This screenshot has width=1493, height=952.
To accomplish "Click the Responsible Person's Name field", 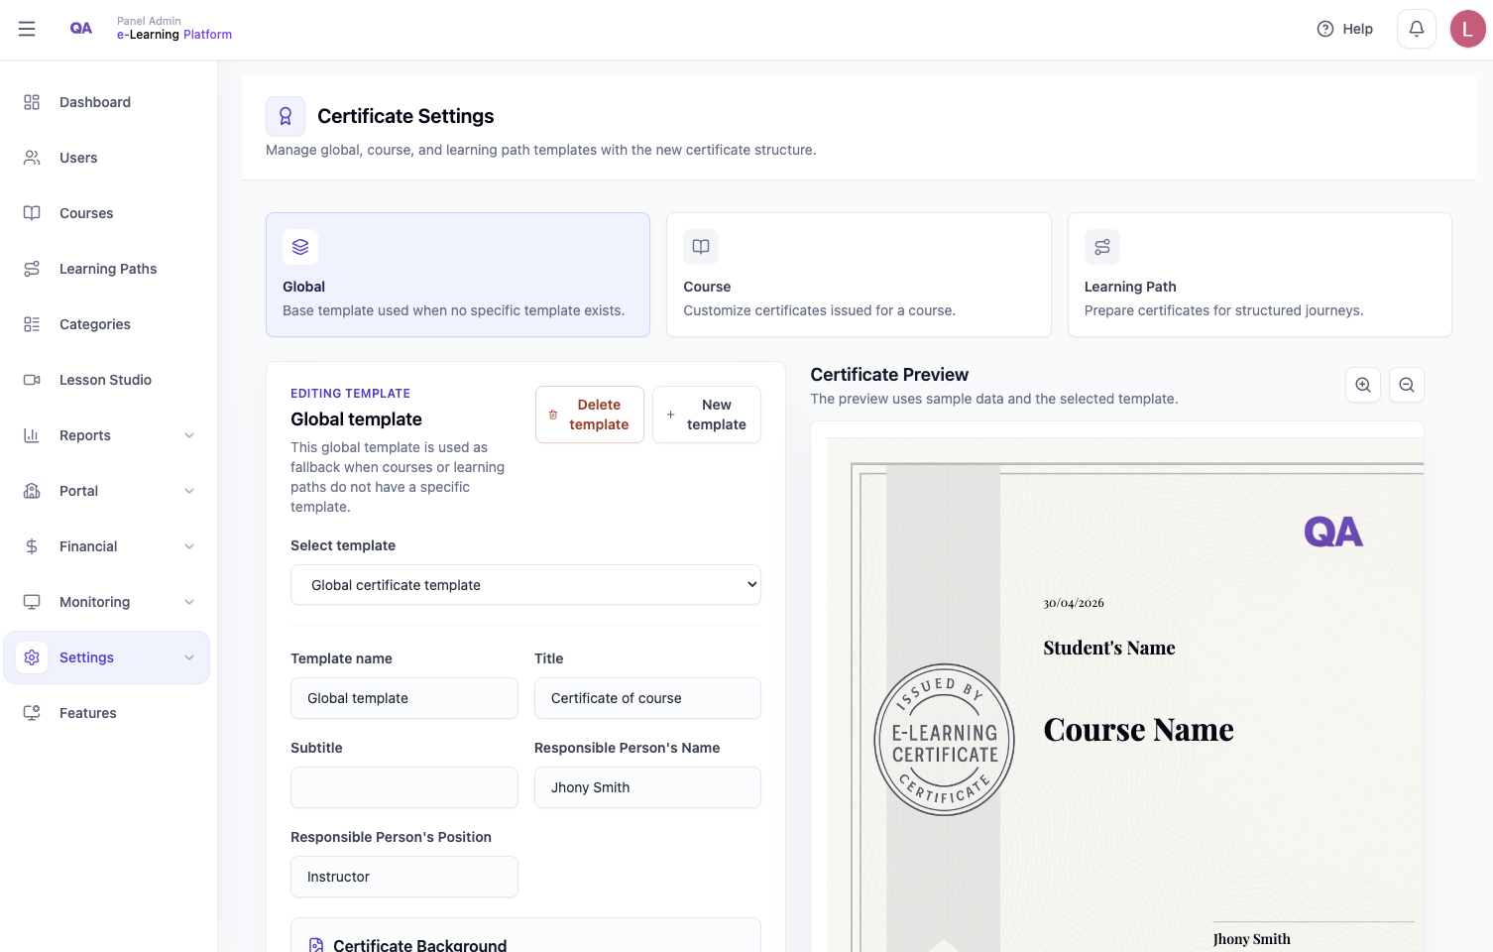I will click(647, 787).
